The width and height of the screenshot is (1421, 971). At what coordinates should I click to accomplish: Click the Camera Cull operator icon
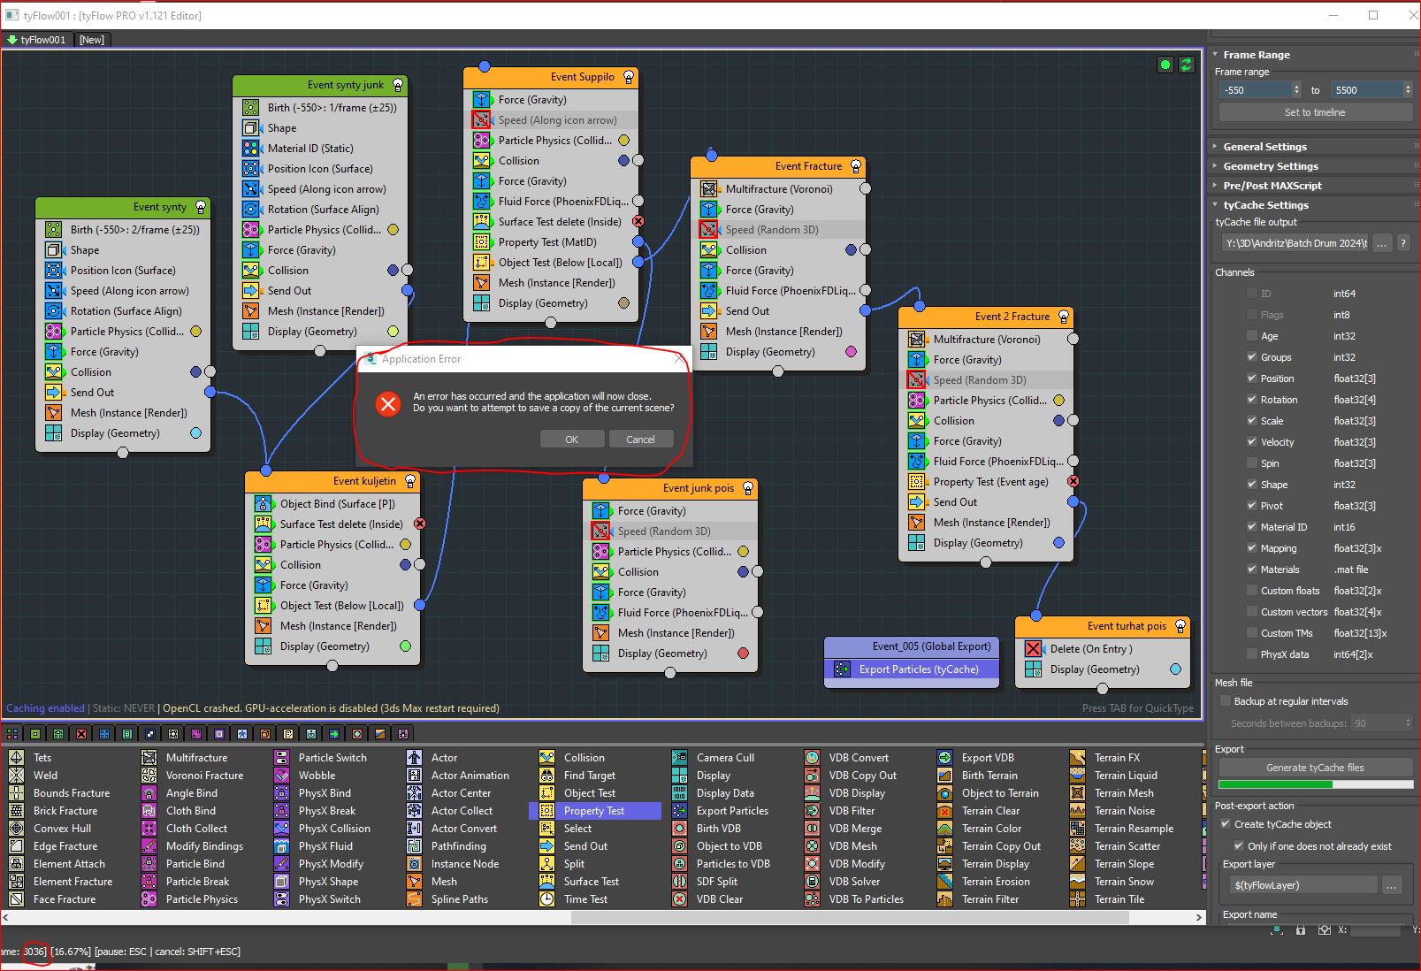679,758
